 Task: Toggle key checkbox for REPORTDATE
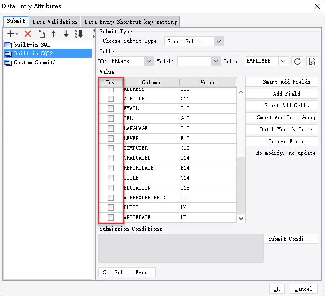110,168
